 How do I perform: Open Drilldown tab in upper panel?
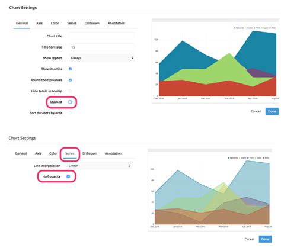coord(92,23)
